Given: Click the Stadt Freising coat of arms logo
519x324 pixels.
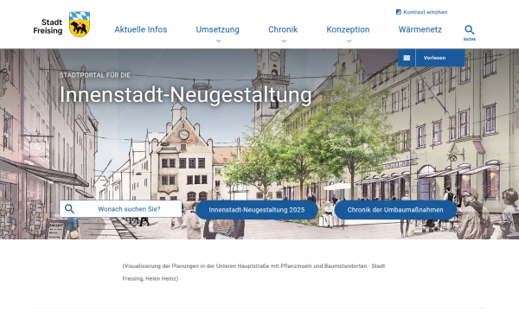Looking at the screenshot, I should coord(80,24).
